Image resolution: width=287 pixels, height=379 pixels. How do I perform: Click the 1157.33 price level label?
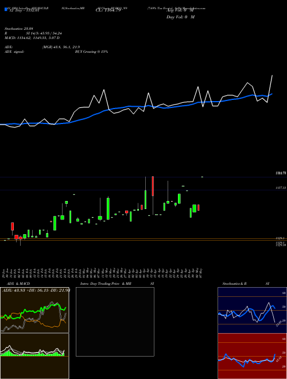pyautogui.click(x=281, y=188)
